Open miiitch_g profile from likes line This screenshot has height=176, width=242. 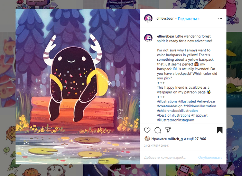click(x=175, y=139)
